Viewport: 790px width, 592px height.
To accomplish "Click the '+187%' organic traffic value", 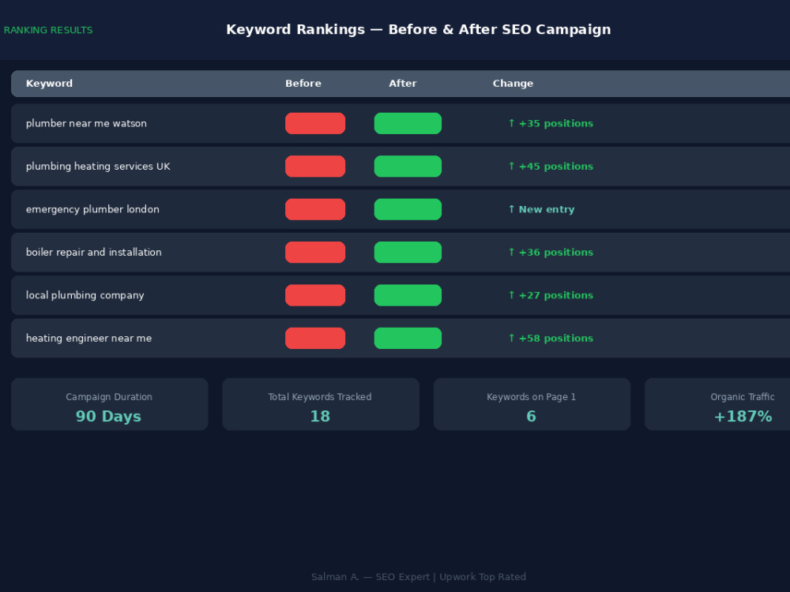I will (x=743, y=416).
